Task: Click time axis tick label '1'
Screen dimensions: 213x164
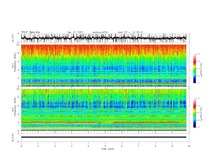Action: point(38,146)
